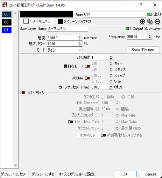This screenshot has height=178, width=162.
Task: Adjust the カット 0.01 spinner arrows
Action: [x=111, y=64]
